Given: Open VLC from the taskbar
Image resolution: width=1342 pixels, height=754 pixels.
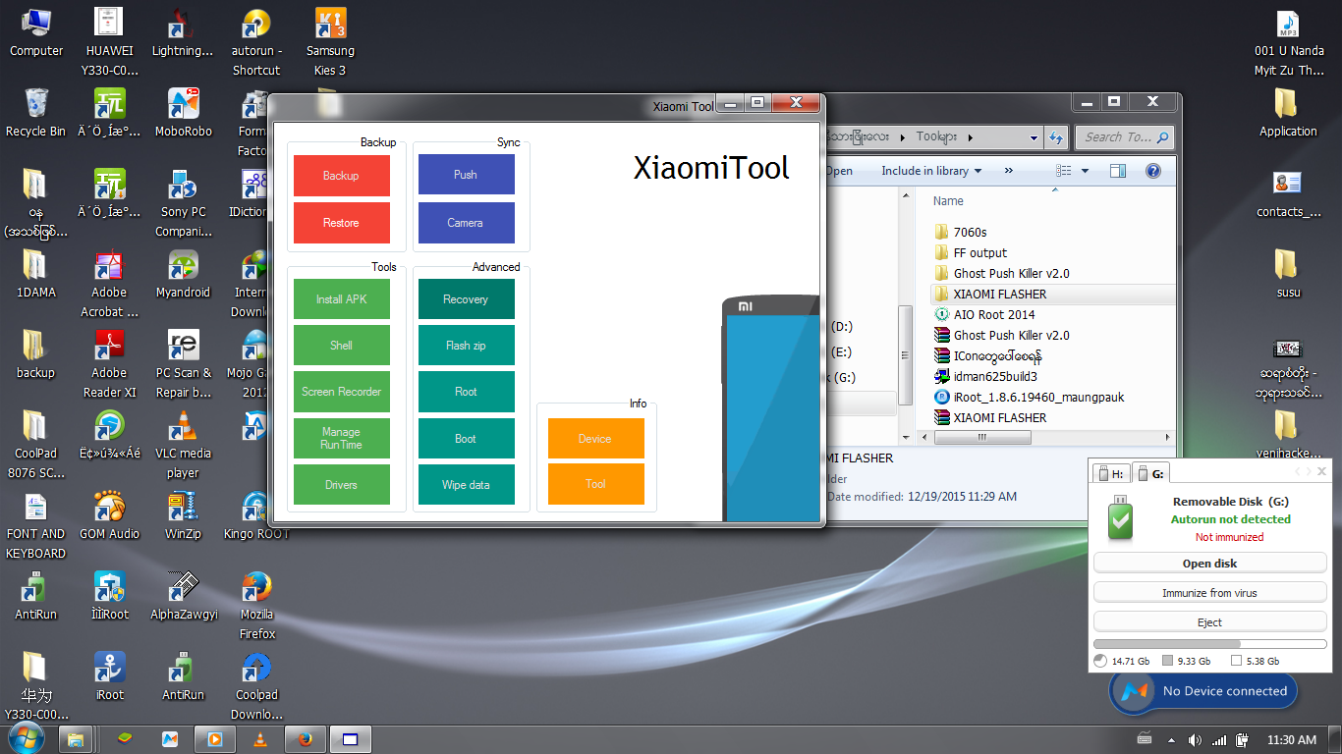Looking at the screenshot, I should [x=260, y=739].
